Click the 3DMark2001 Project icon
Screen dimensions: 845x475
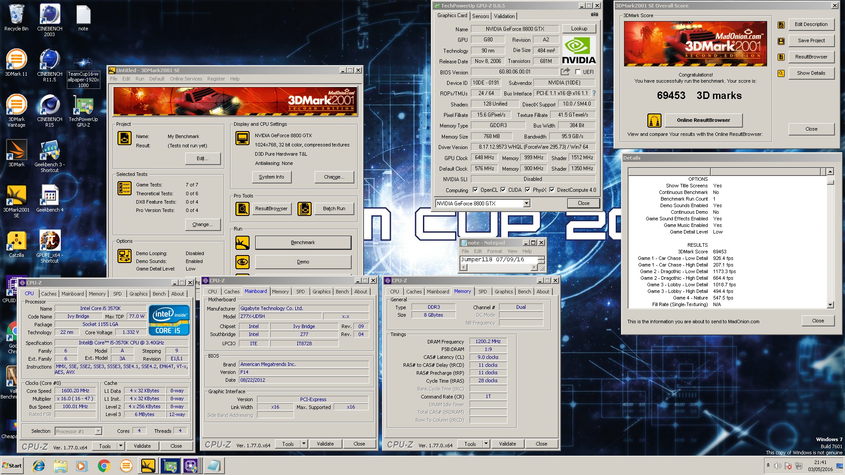pyautogui.click(x=125, y=138)
